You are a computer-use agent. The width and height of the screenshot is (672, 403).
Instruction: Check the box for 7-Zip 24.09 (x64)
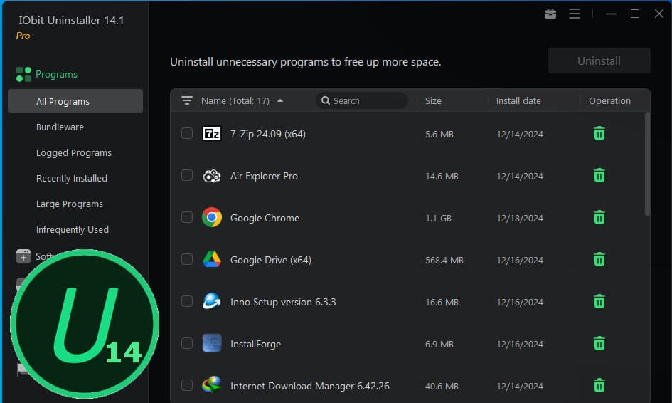click(187, 133)
